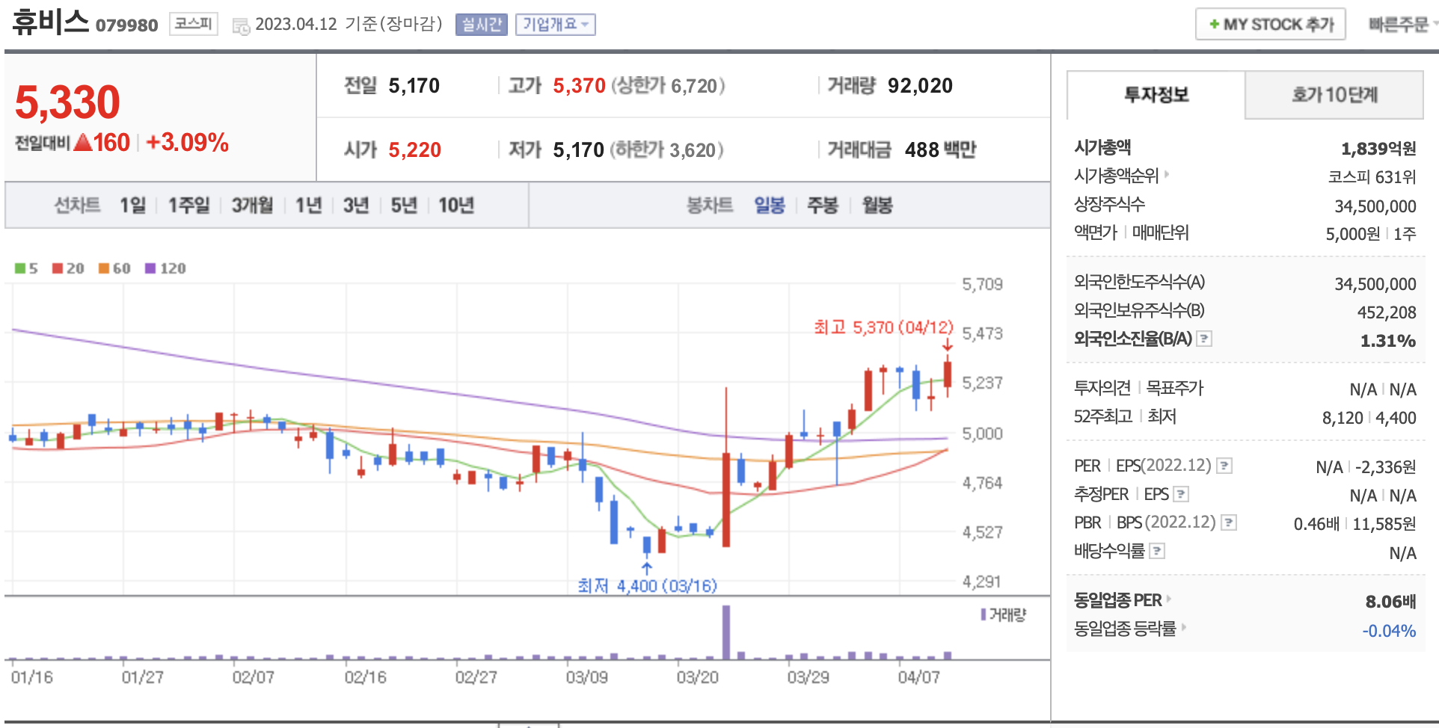Click help icon beside 추정PER EPS
The width and height of the screenshot is (1439, 728).
1181,494
